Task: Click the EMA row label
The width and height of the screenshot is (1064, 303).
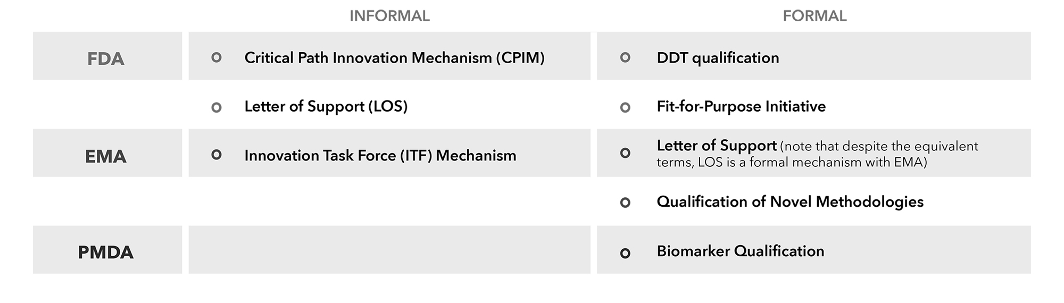Action: click(106, 156)
